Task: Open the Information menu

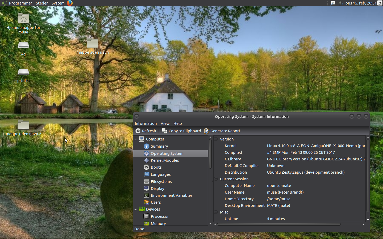Action: coord(145,123)
